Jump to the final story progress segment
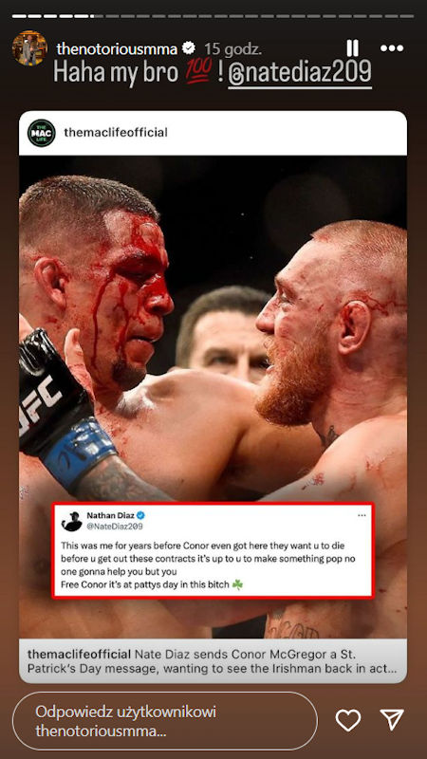This screenshot has width=427, height=759. (x=406, y=16)
